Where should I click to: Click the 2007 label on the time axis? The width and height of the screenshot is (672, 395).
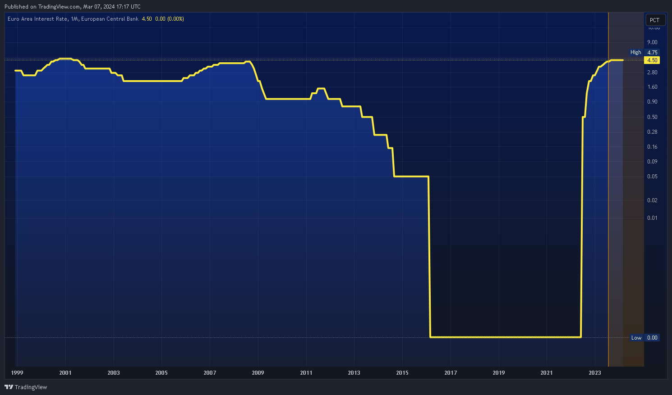(210, 373)
